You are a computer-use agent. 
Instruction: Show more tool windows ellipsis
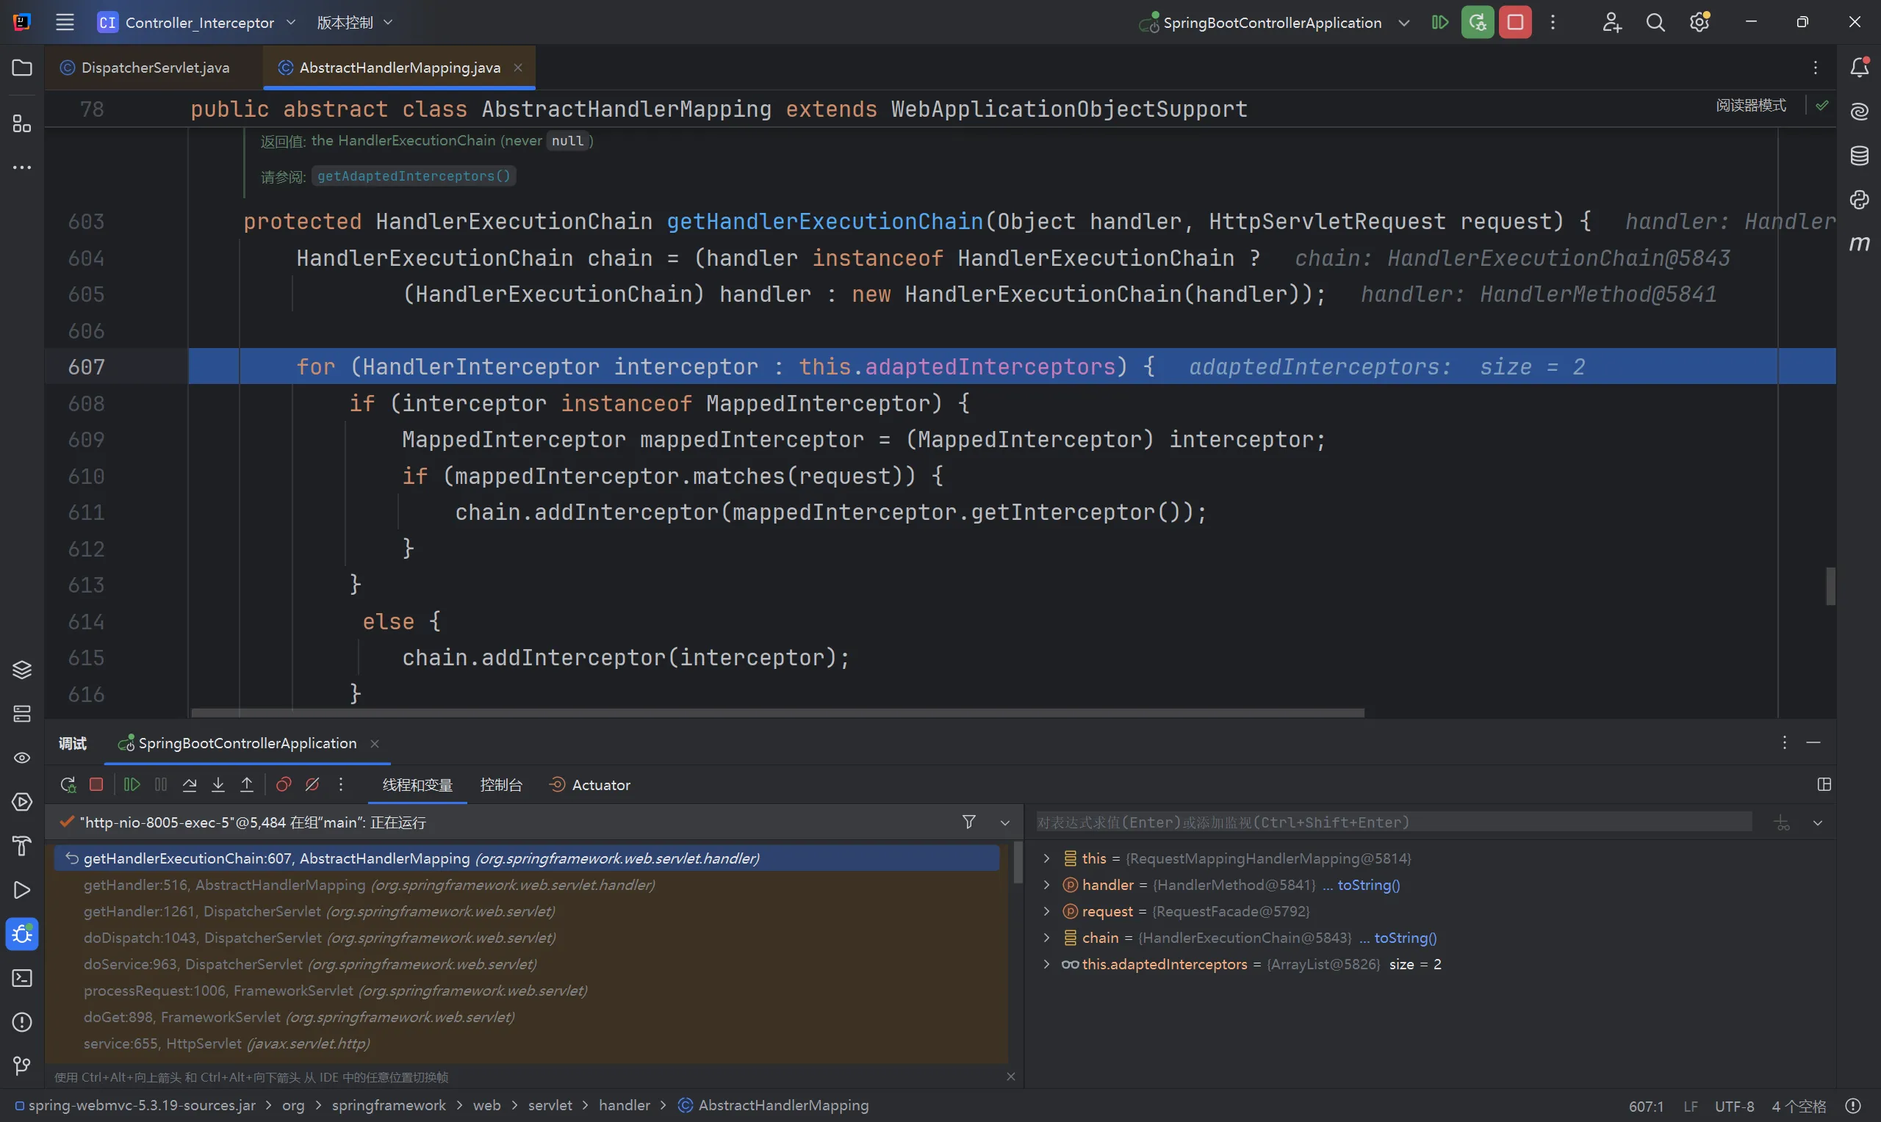coord(22,167)
